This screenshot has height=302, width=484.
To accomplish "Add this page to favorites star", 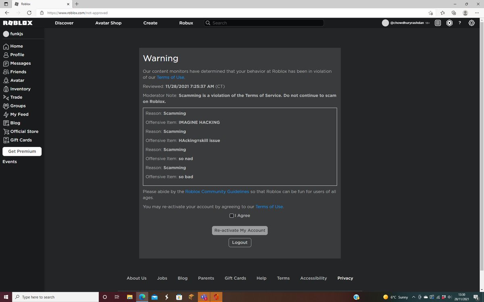I will point(431,13).
